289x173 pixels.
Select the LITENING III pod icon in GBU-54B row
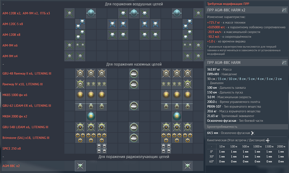coord(134,127)
